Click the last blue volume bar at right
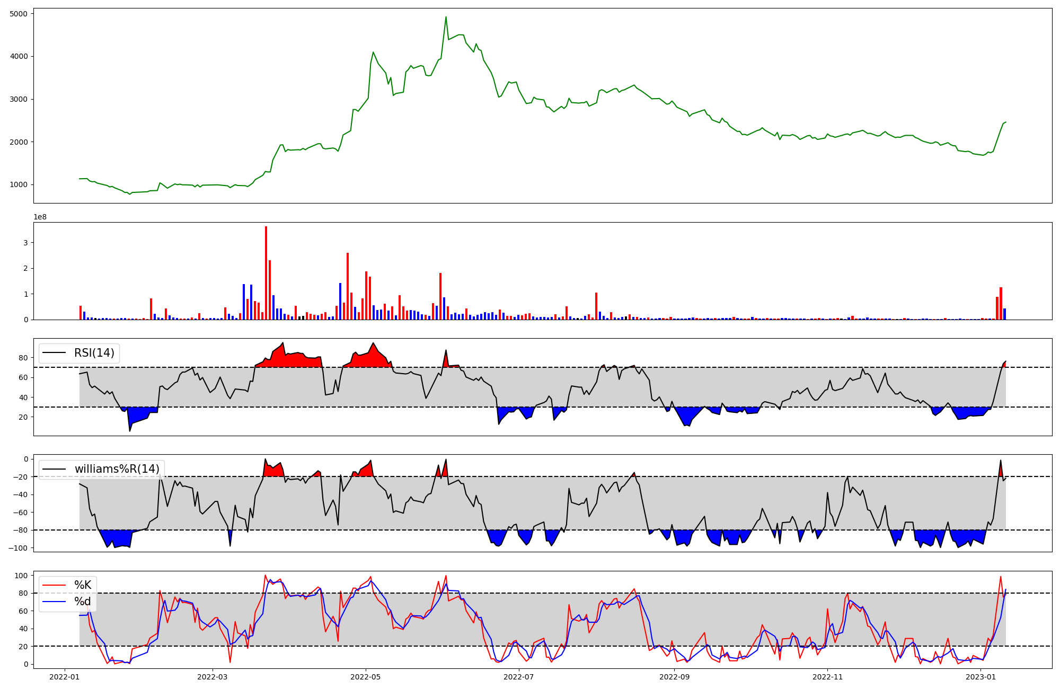 [1004, 314]
